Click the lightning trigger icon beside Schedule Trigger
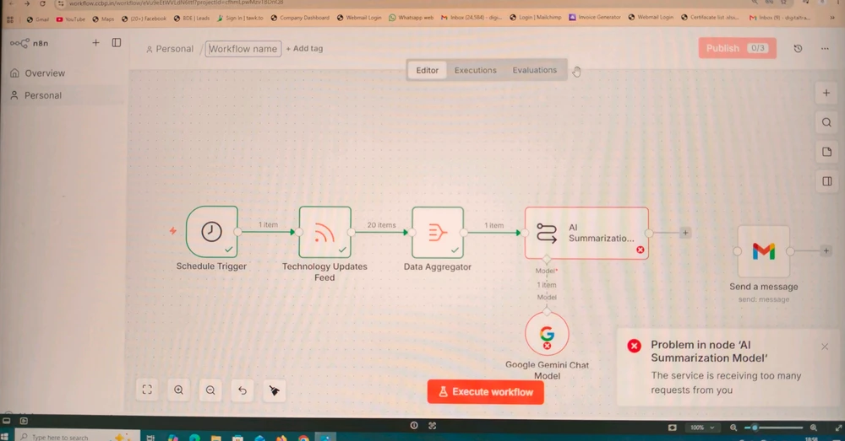Viewport: 845px width, 441px height. 172,231
